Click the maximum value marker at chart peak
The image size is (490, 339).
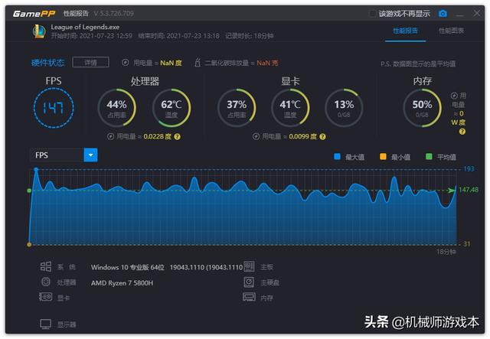[x=36, y=169]
